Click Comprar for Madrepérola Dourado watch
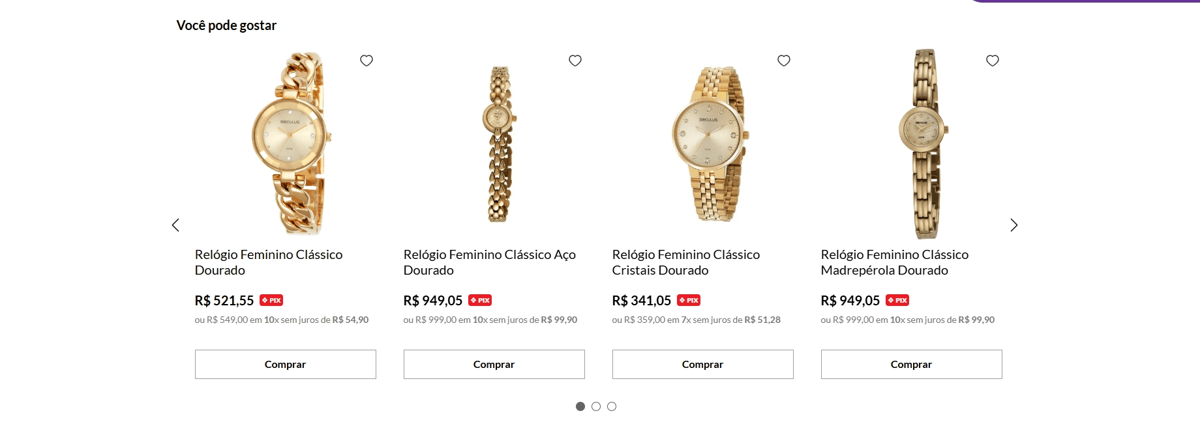The width and height of the screenshot is (1200, 426). [x=912, y=364]
